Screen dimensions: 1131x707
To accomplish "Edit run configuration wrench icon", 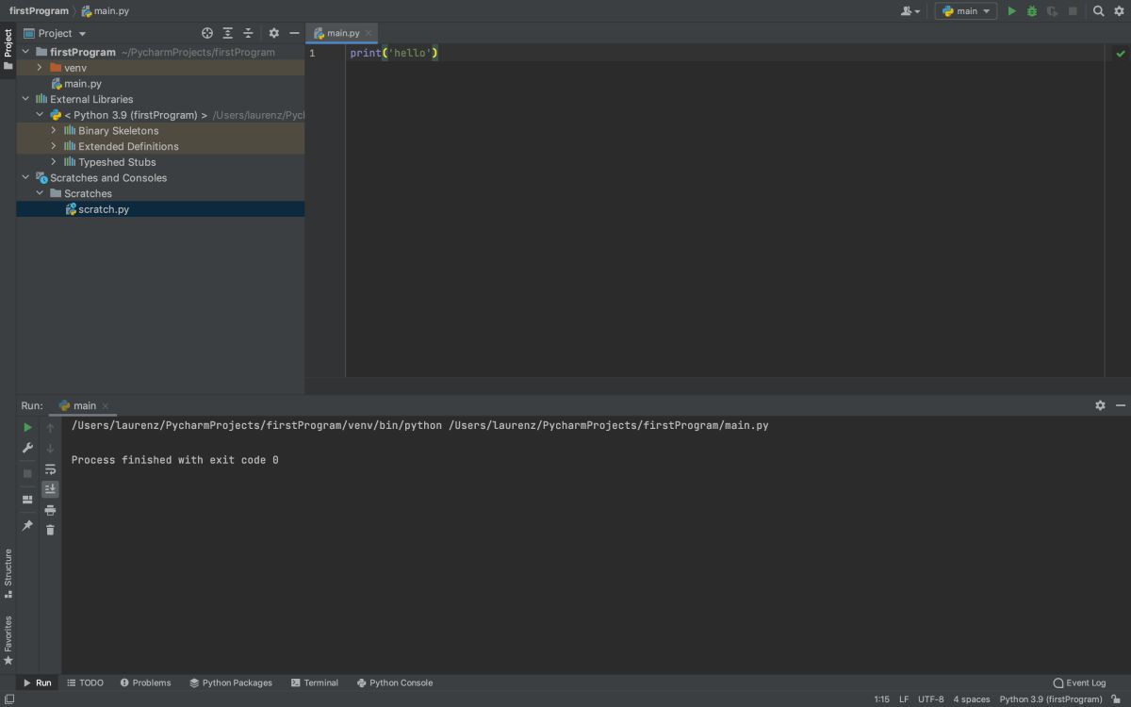I will pyautogui.click(x=27, y=448).
